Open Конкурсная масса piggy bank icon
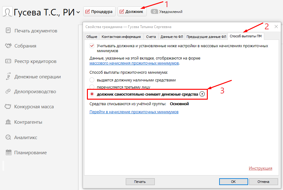This screenshot has height=190, width=283. [8, 107]
